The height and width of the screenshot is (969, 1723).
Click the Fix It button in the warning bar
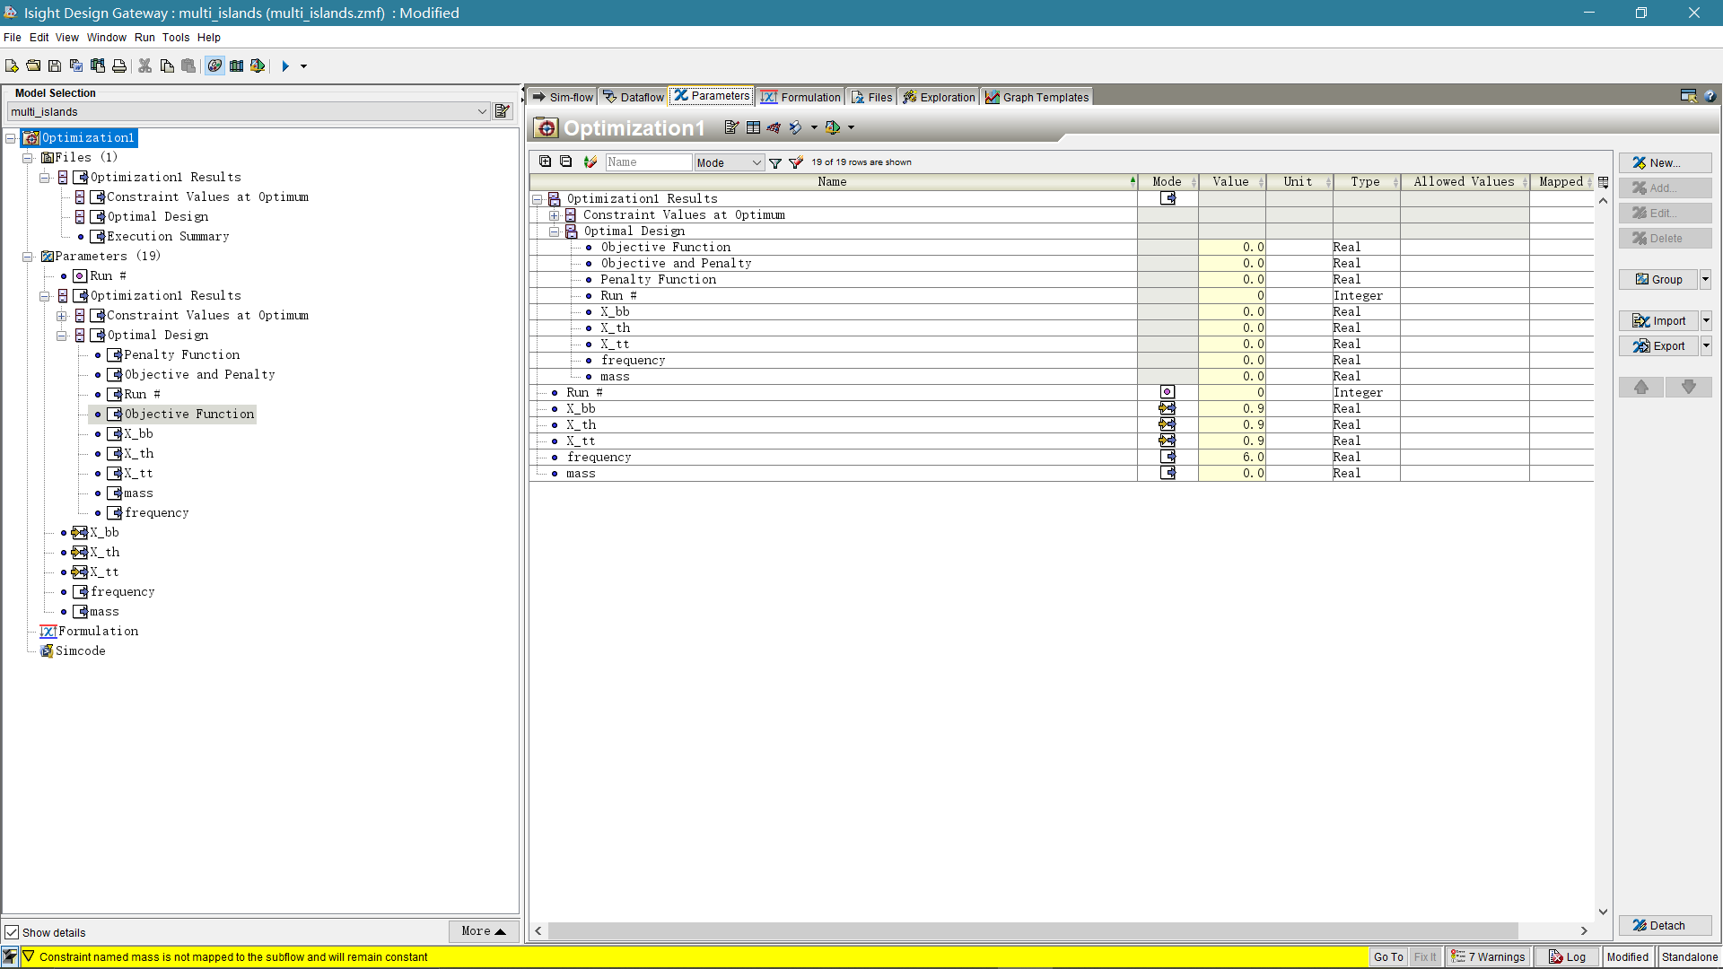(1426, 956)
